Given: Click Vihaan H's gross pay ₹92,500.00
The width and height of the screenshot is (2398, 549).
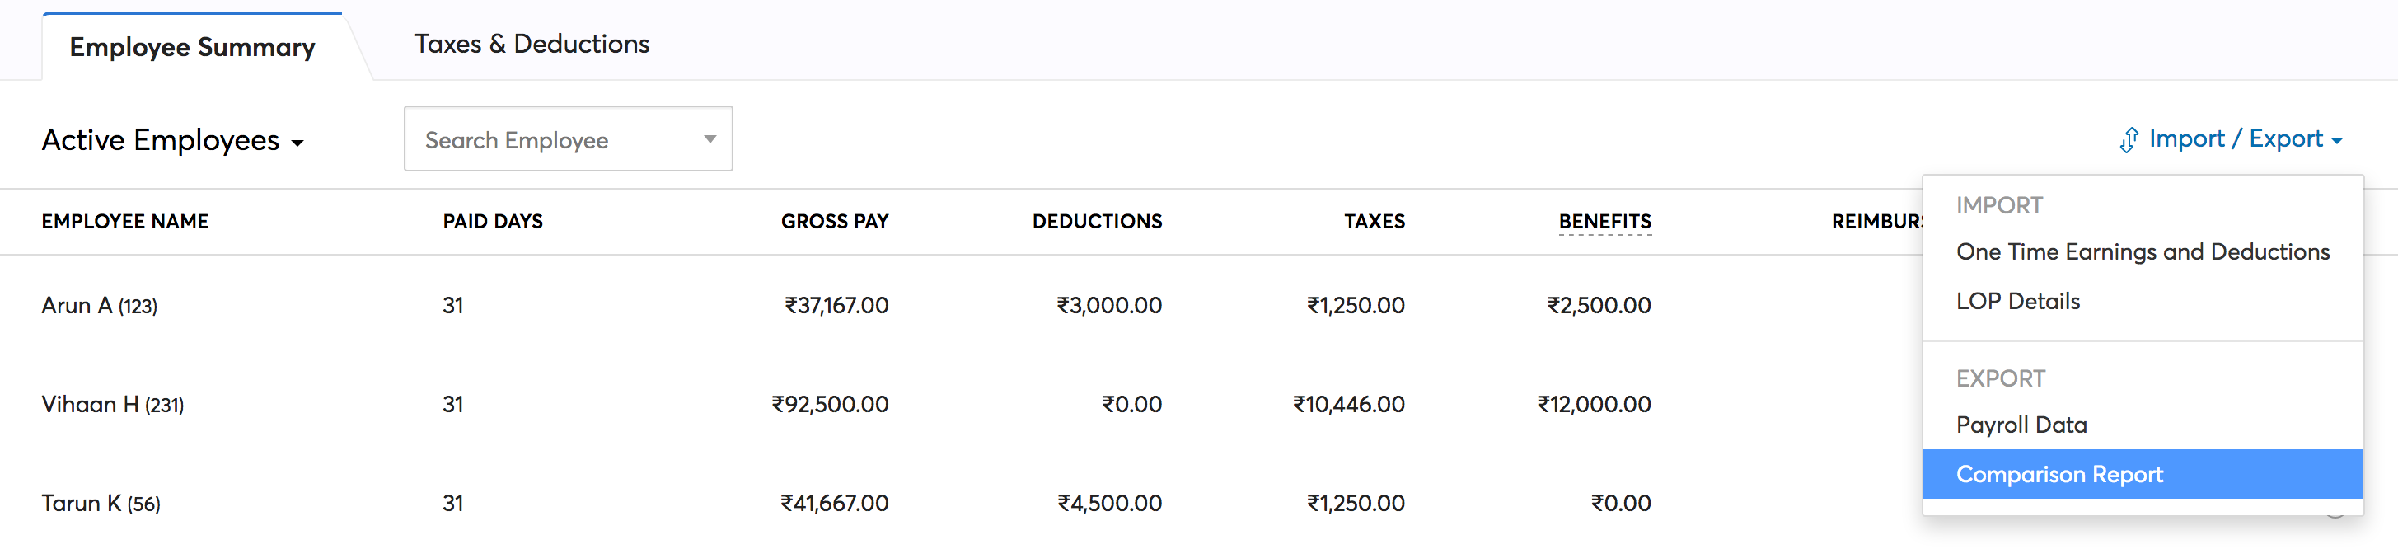Looking at the screenshot, I should point(830,404).
